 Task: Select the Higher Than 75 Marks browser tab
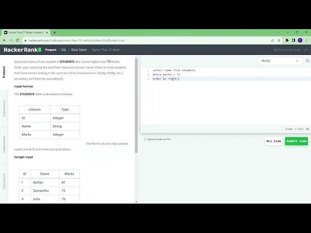(26, 33)
